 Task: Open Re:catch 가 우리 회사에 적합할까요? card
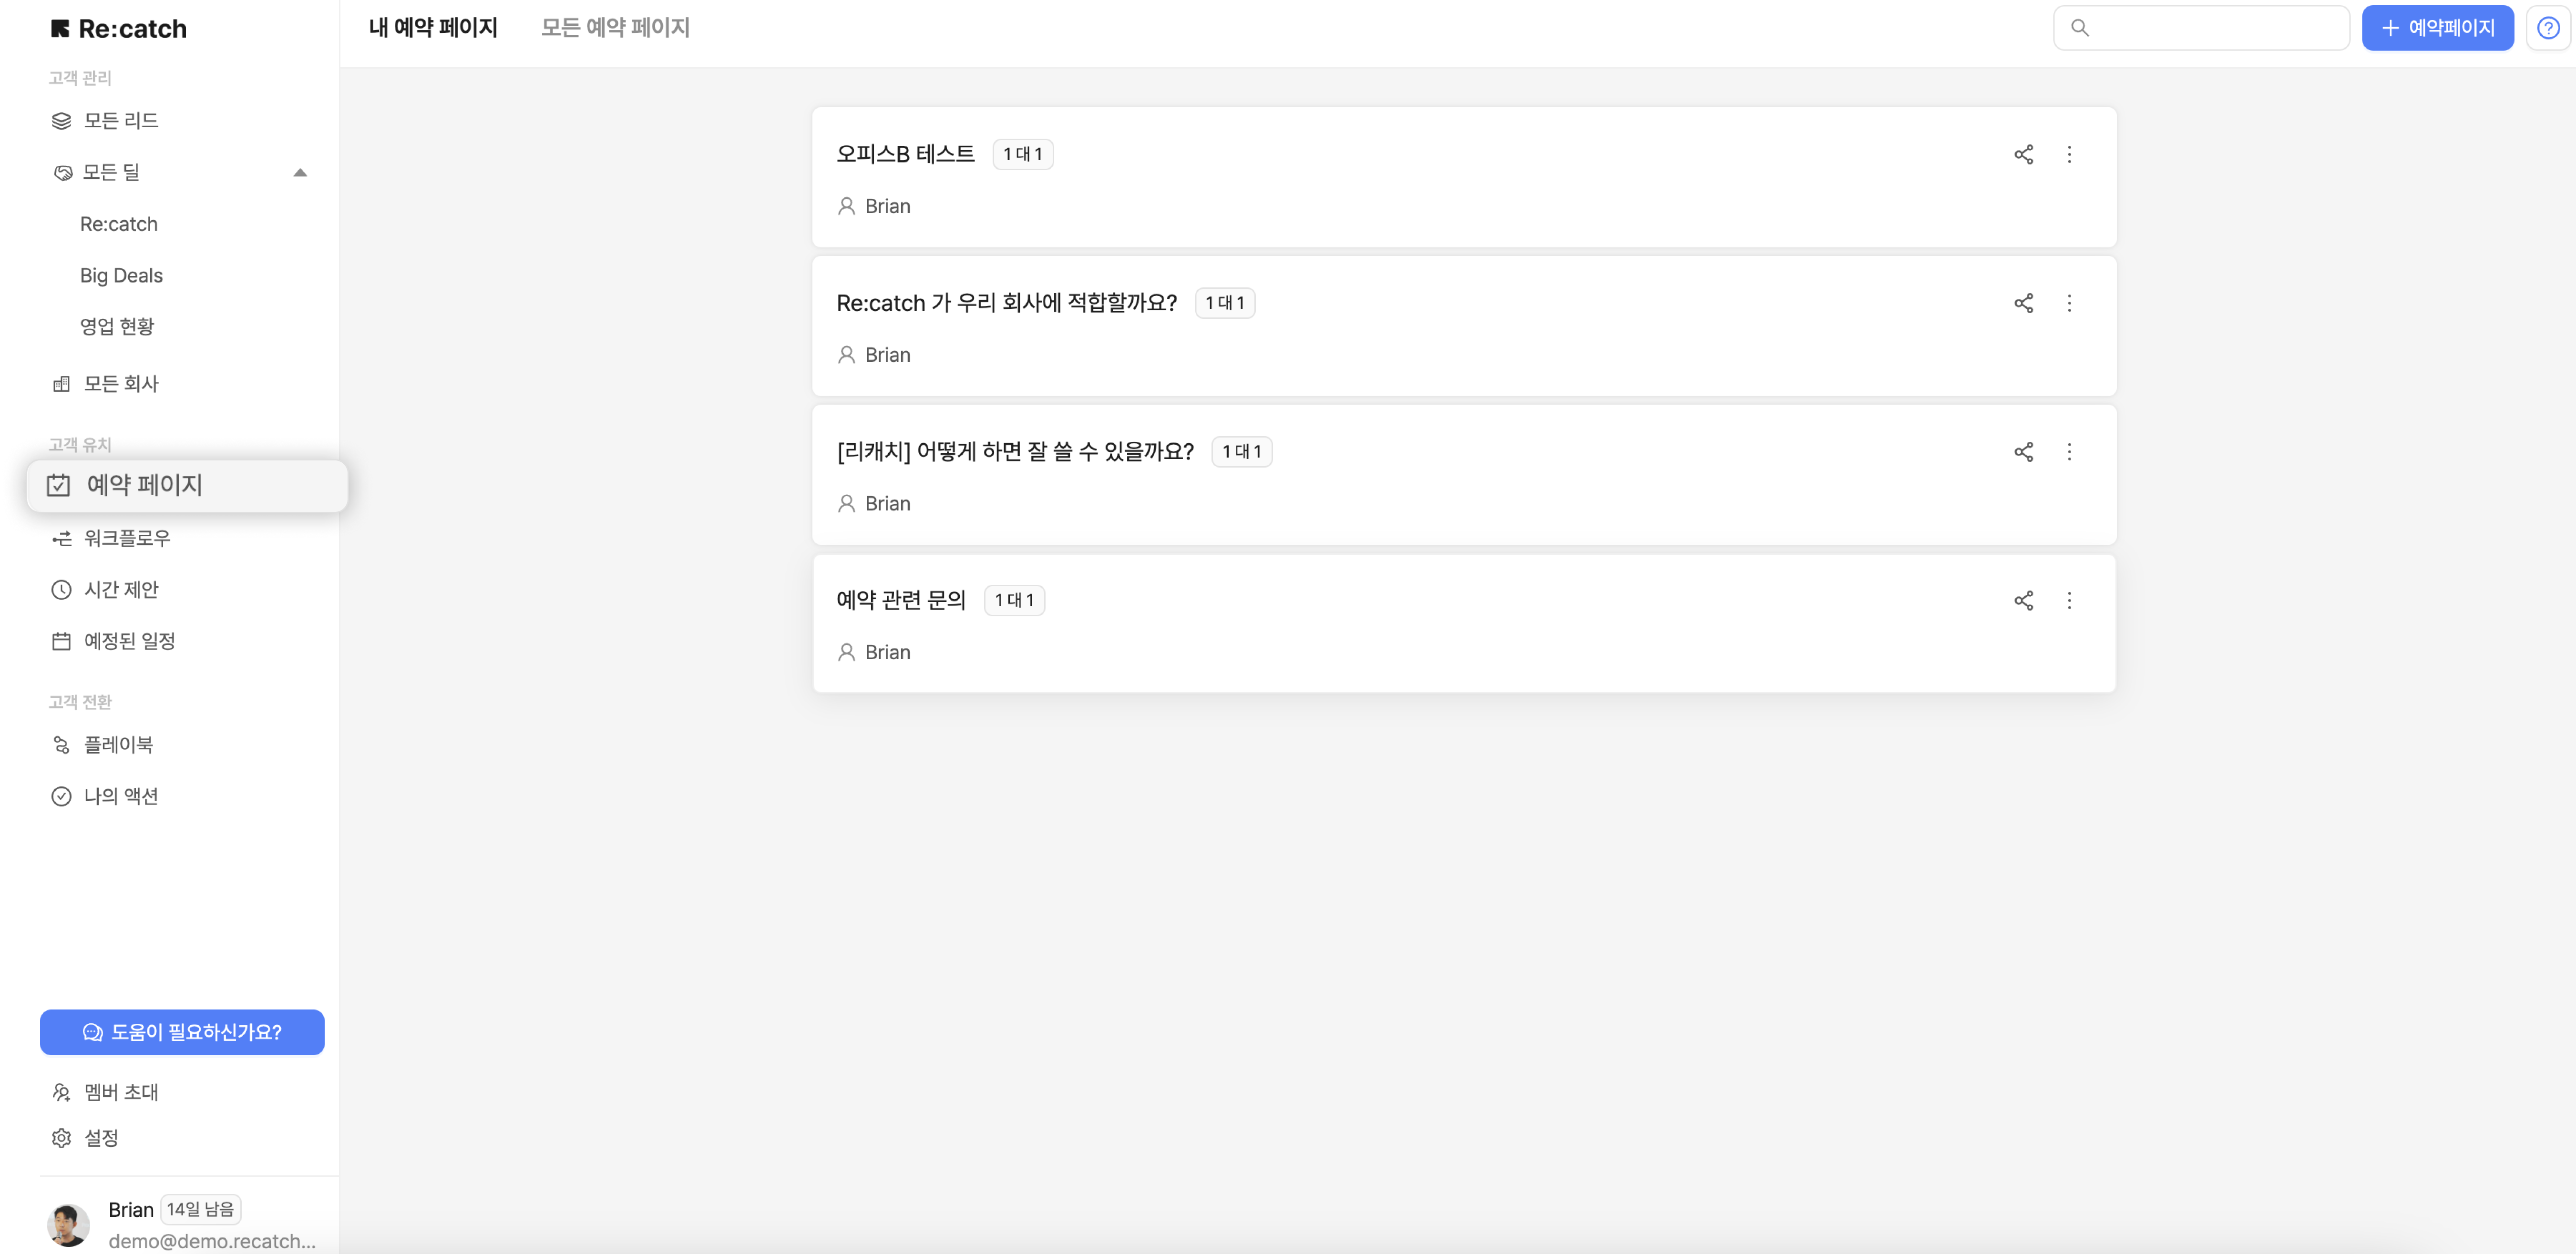pos(1006,303)
